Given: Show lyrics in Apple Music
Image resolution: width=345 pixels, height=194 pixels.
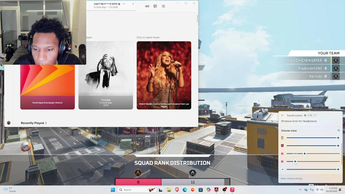Looking at the screenshot, I should [155, 6].
